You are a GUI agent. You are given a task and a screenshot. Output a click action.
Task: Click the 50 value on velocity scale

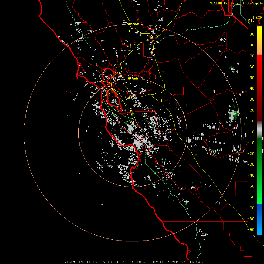point(252,78)
